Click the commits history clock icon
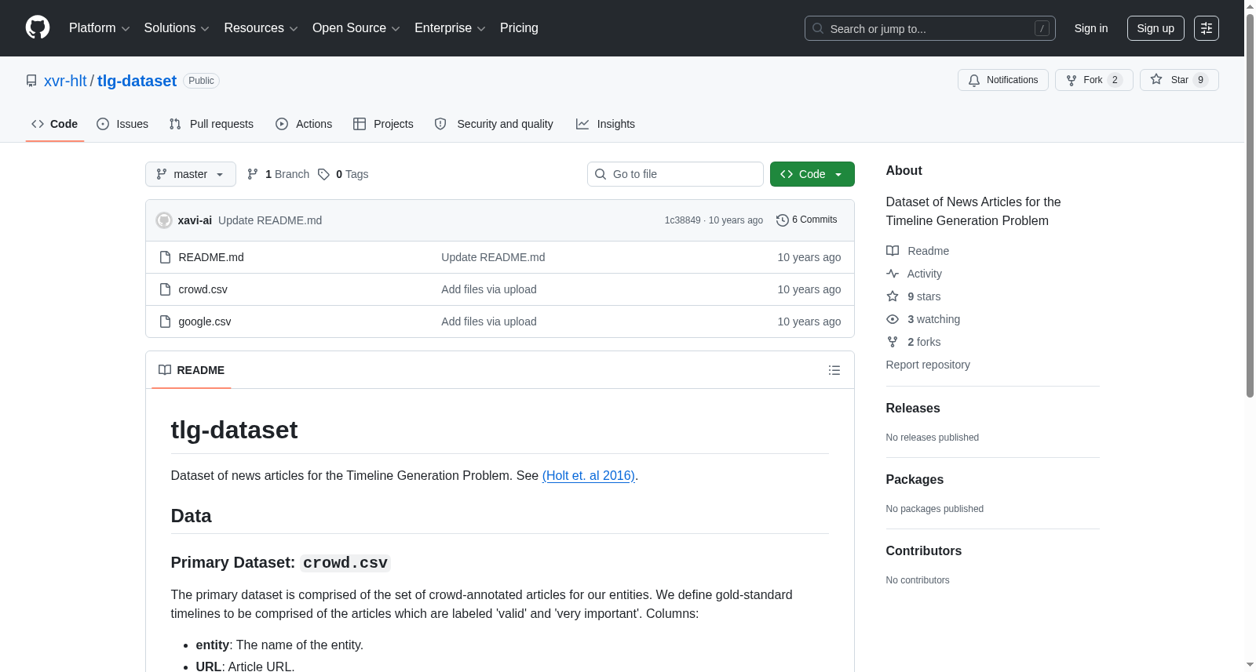The width and height of the screenshot is (1256, 672). coord(782,220)
